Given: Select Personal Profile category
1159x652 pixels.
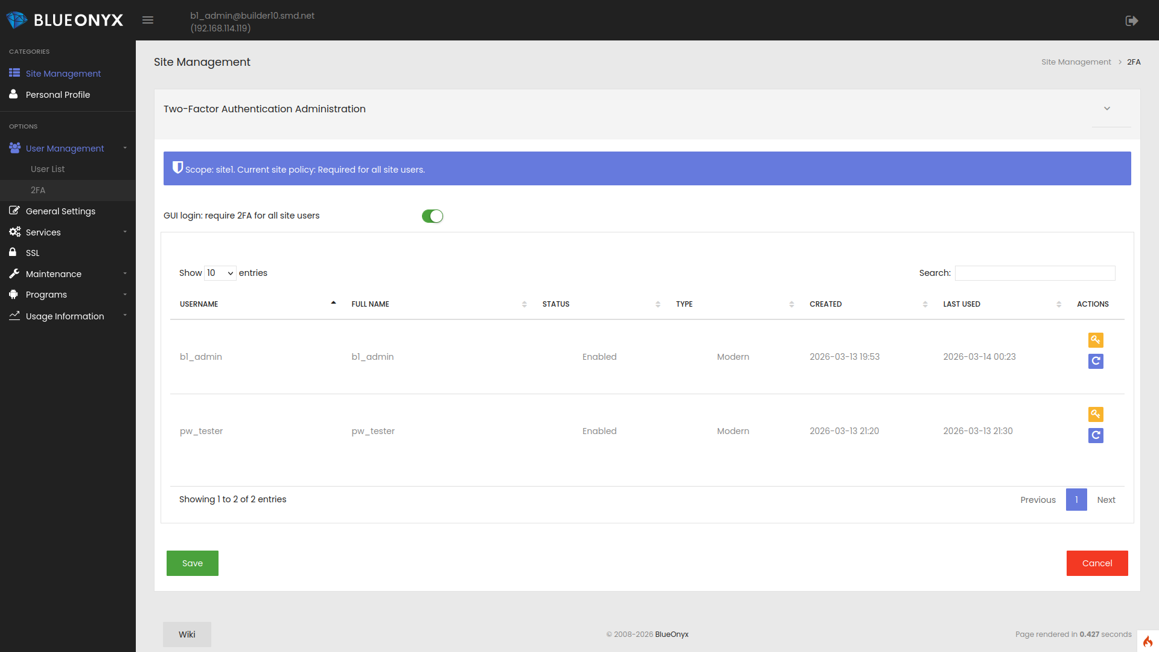Looking at the screenshot, I should click(57, 95).
